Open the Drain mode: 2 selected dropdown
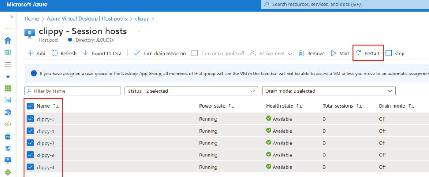Image resolution: width=429 pixels, height=177 pixels. 329,91
